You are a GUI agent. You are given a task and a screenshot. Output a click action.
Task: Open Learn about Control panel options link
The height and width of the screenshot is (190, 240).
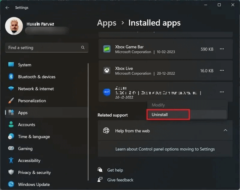point(165,149)
